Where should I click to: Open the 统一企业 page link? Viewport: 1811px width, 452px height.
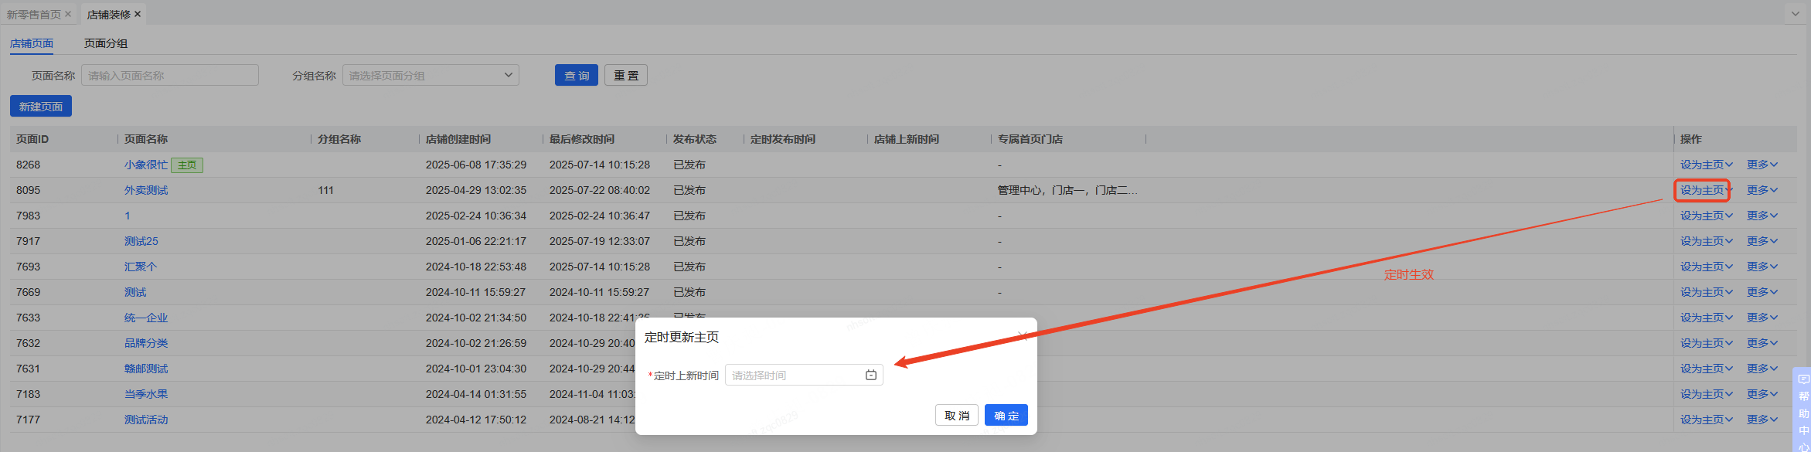(146, 318)
